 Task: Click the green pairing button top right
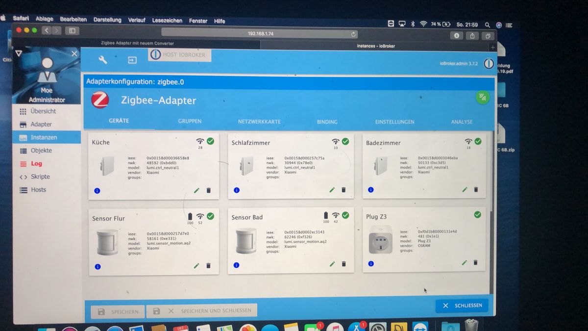point(483,97)
